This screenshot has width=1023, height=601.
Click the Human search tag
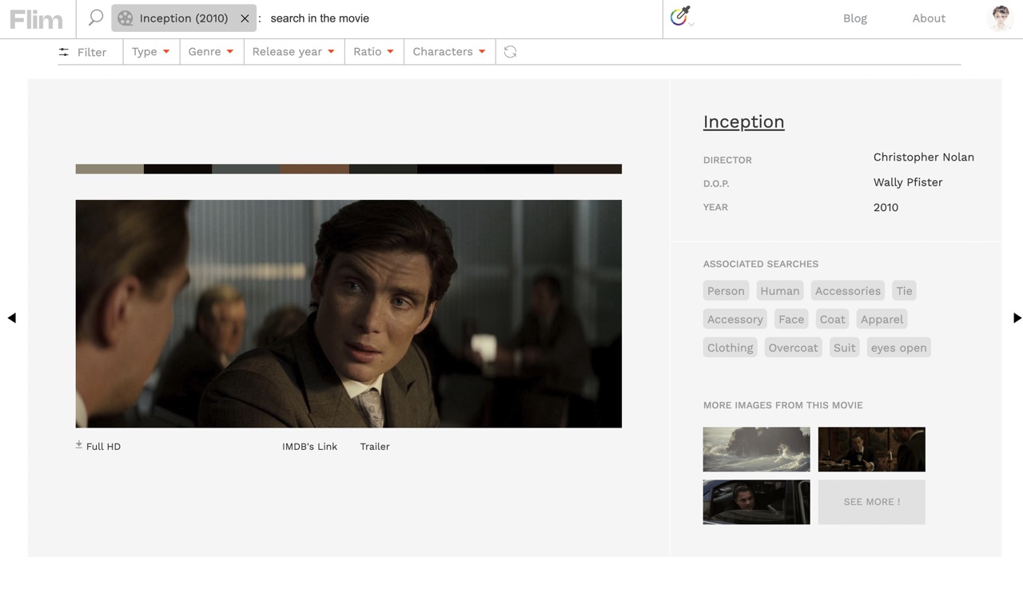click(x=780, y=291)
